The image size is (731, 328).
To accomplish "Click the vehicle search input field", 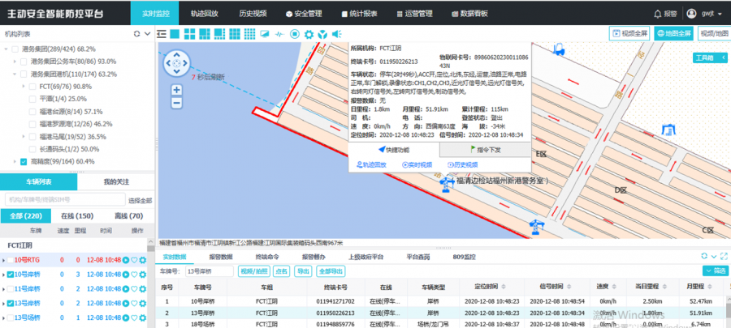I will [x=65, y=199].
